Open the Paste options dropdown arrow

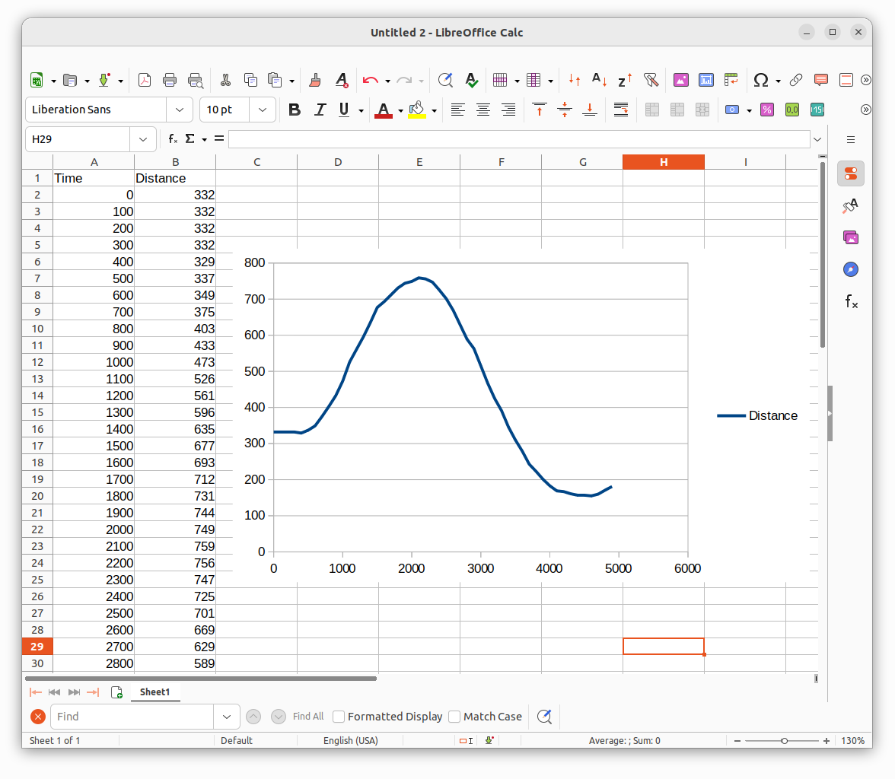point(291,81)
